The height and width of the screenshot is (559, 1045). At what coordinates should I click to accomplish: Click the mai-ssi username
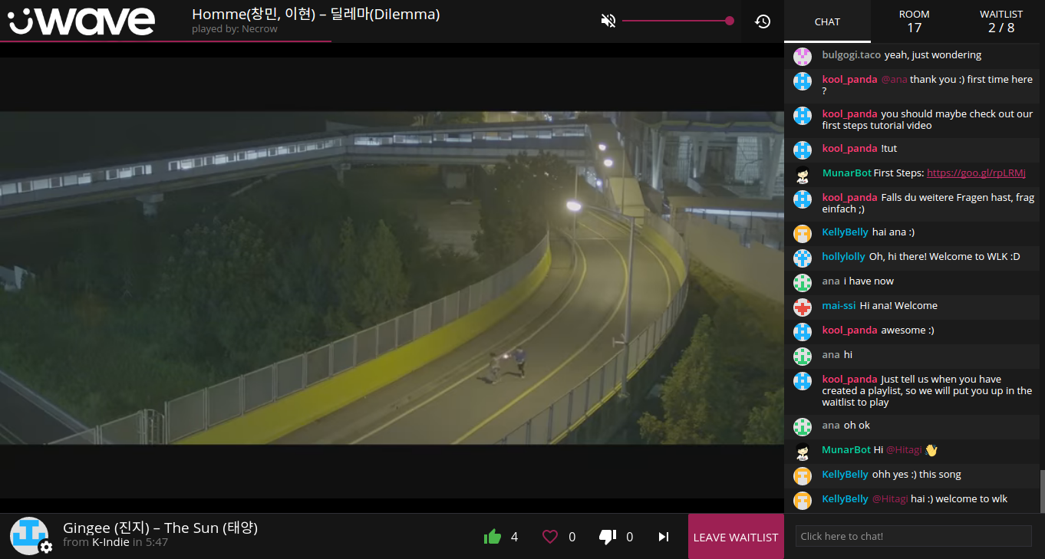(839, 306)
